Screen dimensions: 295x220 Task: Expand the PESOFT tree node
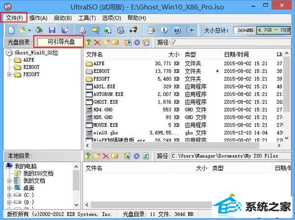9,74
